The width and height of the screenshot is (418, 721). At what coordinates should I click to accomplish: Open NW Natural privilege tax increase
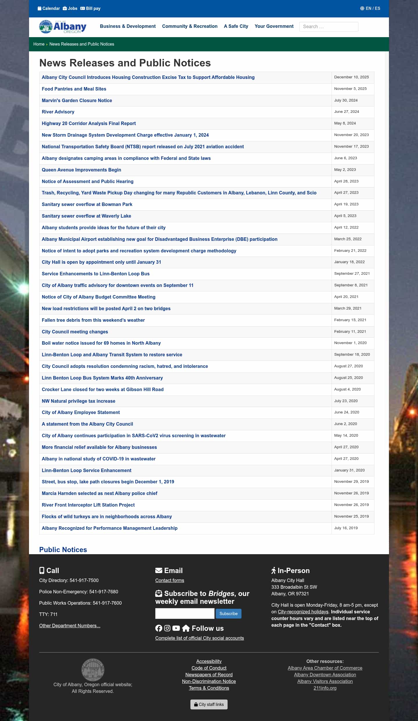(78, 401)
